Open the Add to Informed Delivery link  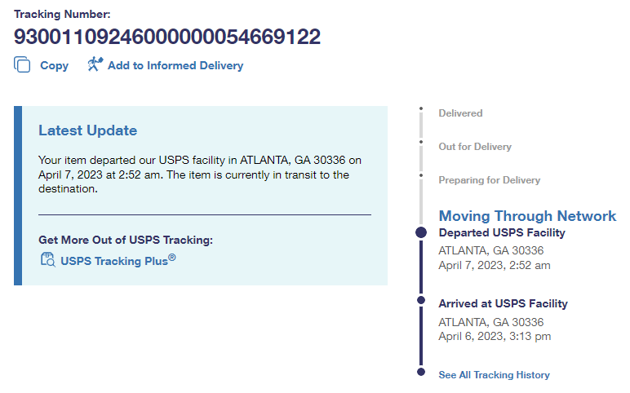[x=175, y=65]
